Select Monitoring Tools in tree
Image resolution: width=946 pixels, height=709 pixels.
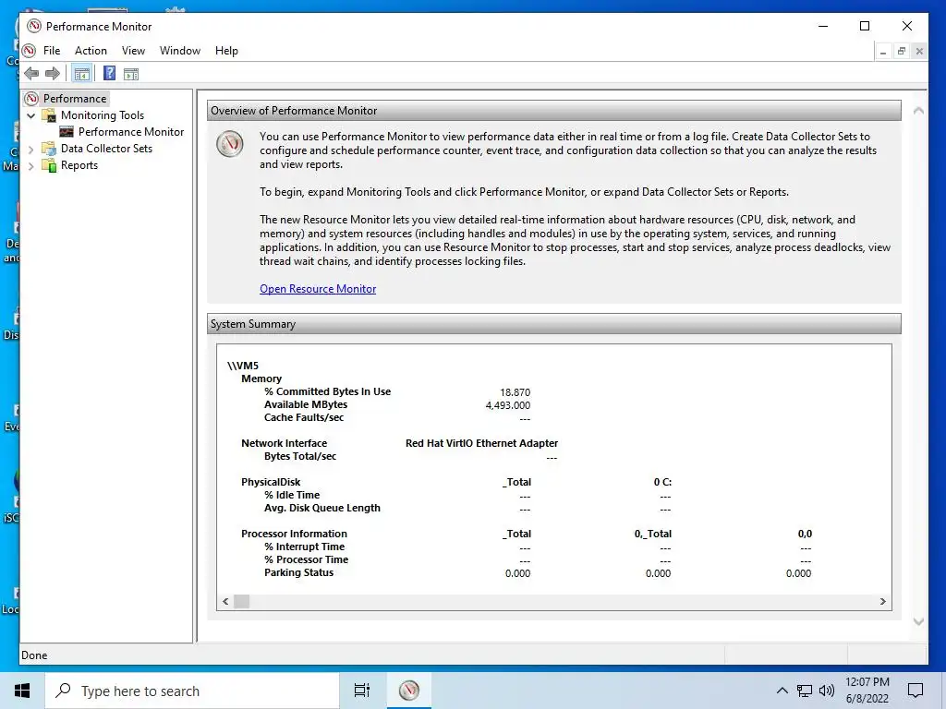click(103, 115)
